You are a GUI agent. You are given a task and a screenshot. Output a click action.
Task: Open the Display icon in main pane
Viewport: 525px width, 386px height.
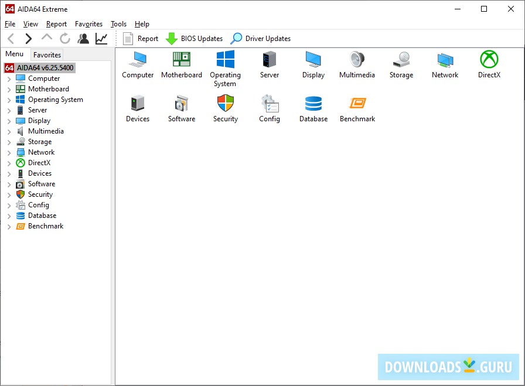[x=313, y=60]
